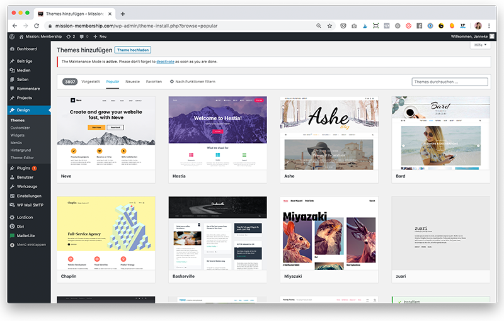The height and width of the screenshot is (321, 504).
Task: Click the Neu plus button
Action: [100, 37]
